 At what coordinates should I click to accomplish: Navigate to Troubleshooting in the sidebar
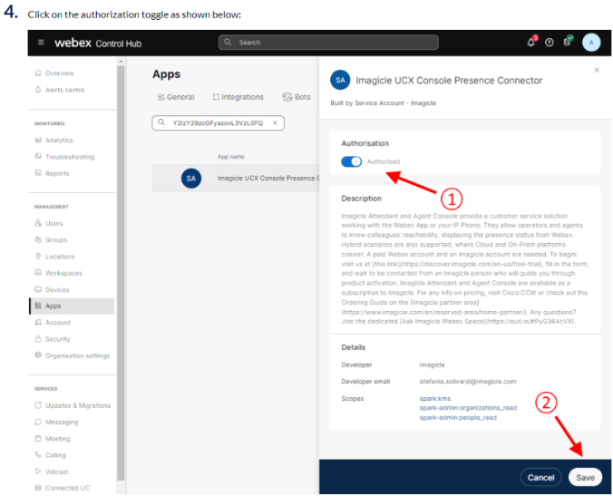69,157
